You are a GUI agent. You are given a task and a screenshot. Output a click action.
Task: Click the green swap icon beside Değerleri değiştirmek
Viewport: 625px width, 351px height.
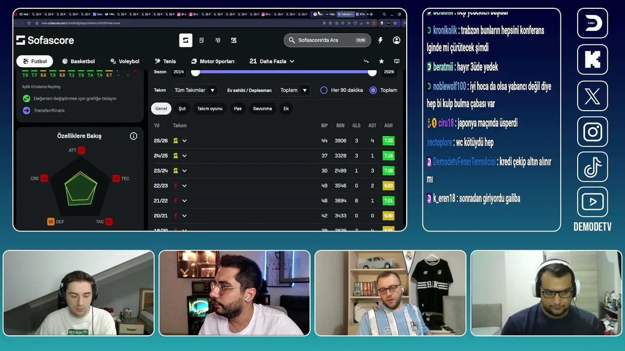(26, 98)
